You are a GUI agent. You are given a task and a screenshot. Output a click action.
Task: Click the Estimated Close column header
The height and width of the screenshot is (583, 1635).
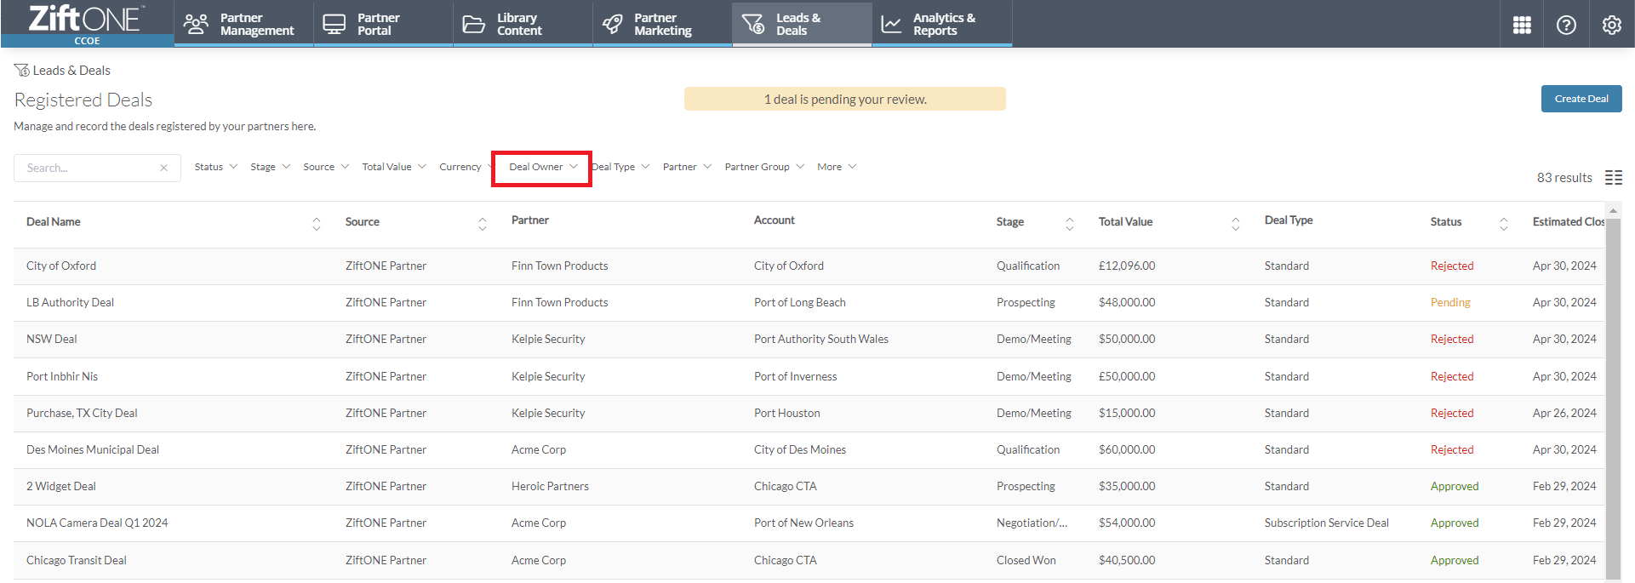[x=1568, y=221]
